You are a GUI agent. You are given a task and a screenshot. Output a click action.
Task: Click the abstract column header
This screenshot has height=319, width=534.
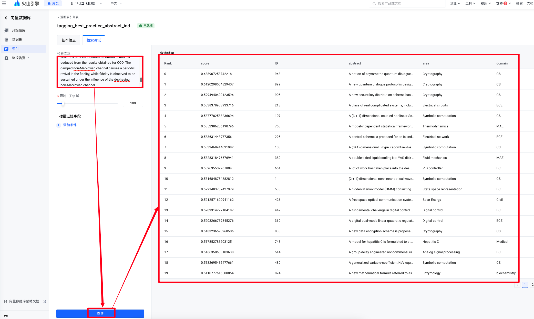pyautogui.click(x=355, y=63)
